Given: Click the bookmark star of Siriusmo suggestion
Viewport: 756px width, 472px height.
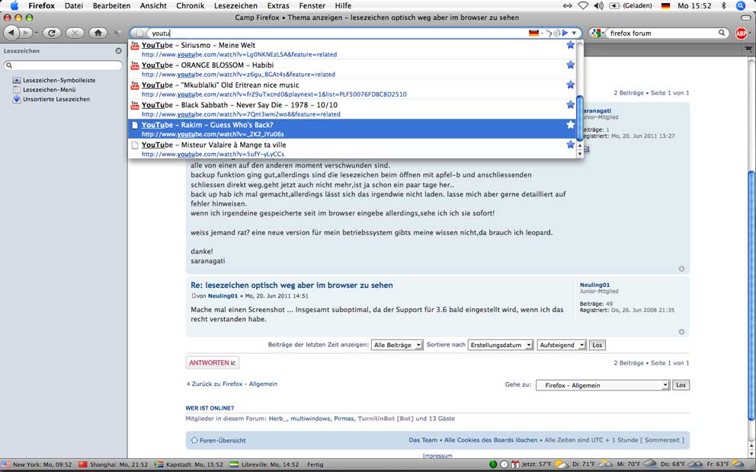Looking at the screenshot, I should 570,45.
